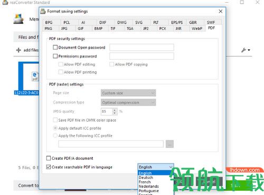Click the Document Open password field
Image resolution: width=264 pixels, height=195 pixels.
click(x=142, y=47)
